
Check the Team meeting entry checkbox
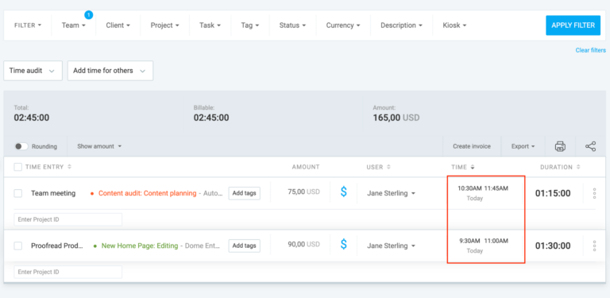18,193
